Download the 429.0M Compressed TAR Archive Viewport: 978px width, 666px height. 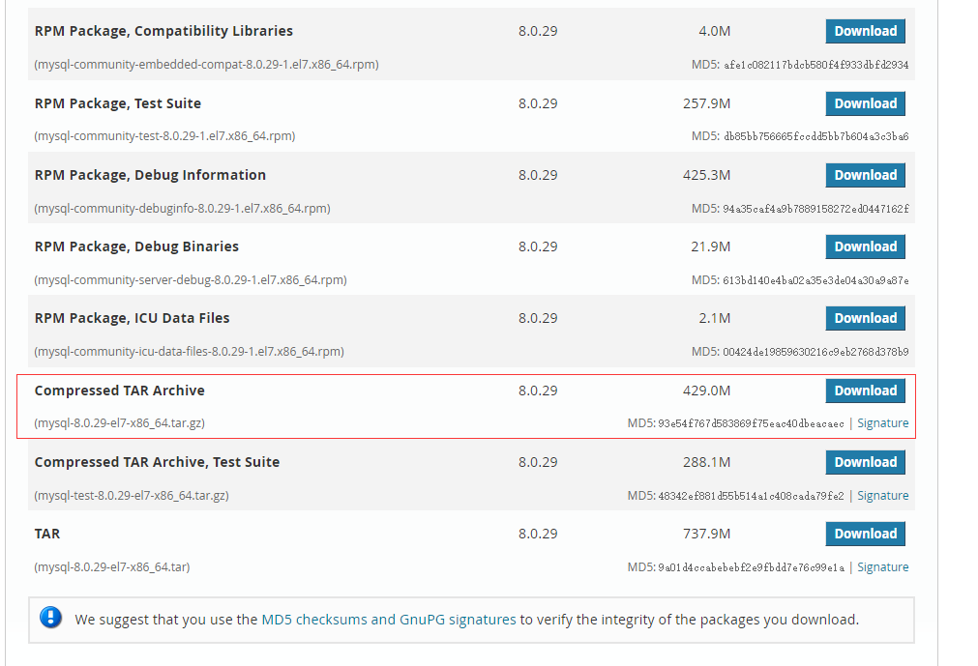pos(865,391)
